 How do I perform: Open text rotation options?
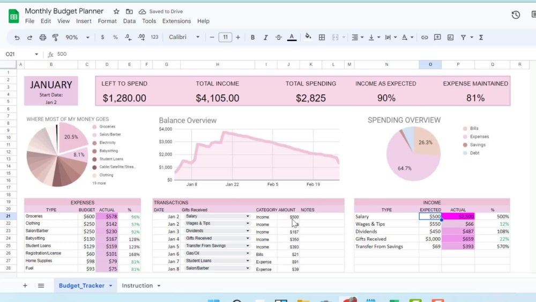tap(407, 37)
